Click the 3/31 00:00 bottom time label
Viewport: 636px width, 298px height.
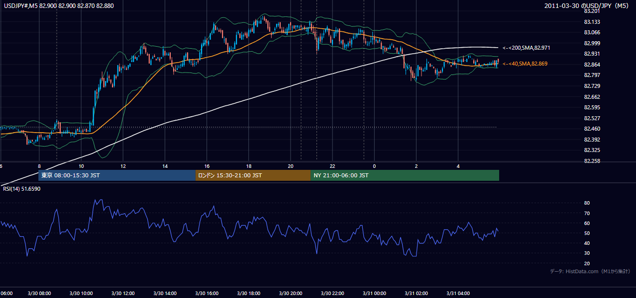point(374,293)
